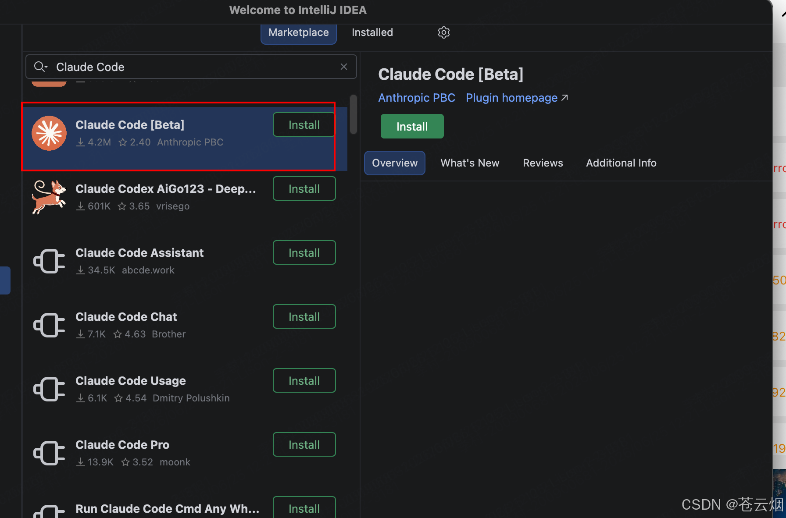Screen dimensions: 786x518
Task: Click the 4.63 rating of Claude Code Chat
Action: [129, 334]
